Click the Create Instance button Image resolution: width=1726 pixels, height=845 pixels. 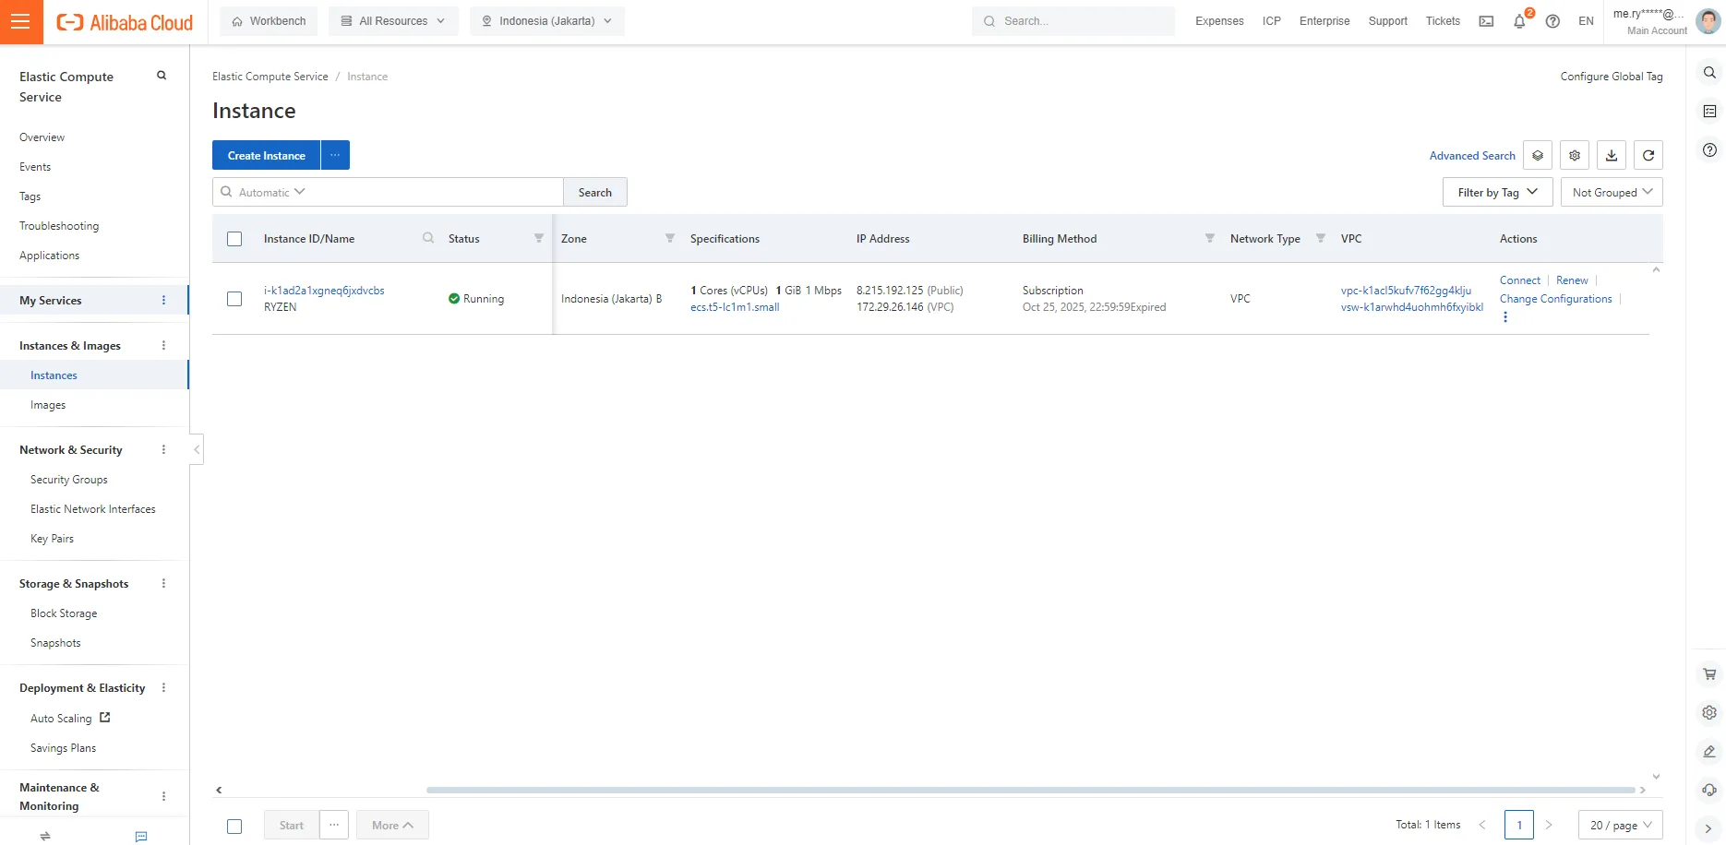[266, 156]
